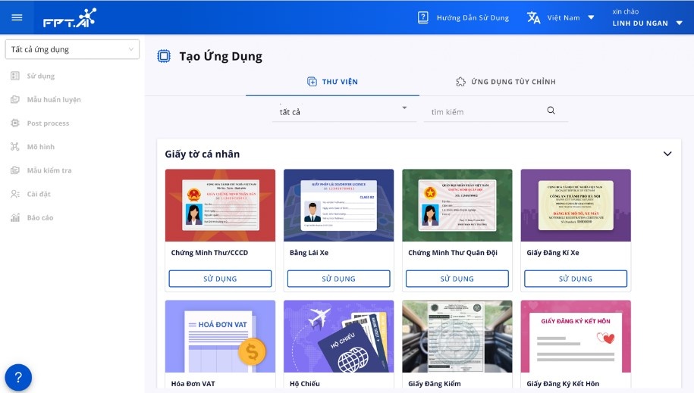Screen dimensions: 694x393
Task: Click the help question mark button
Action: 18,377
